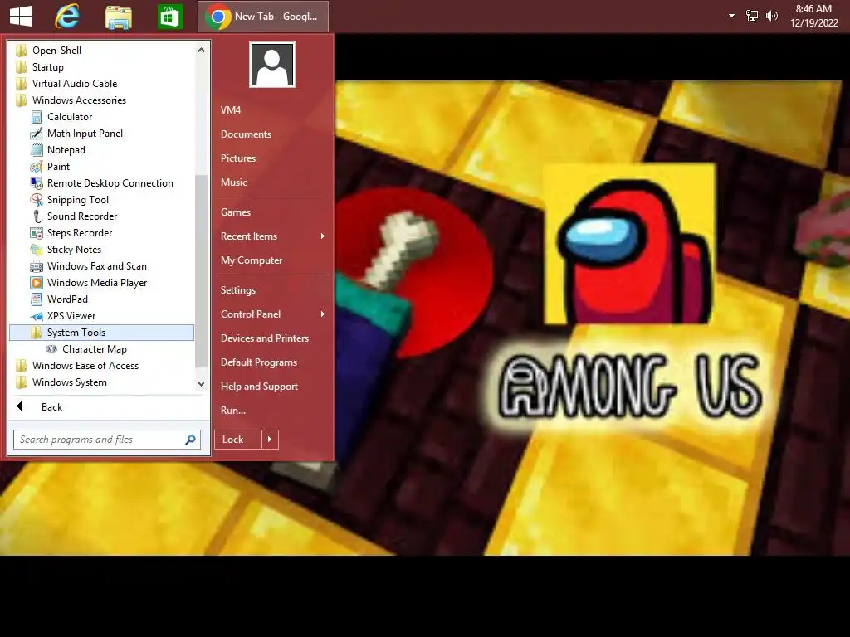Click the program list scroll up arrow
Screen dimensions: 850x637
201,50
